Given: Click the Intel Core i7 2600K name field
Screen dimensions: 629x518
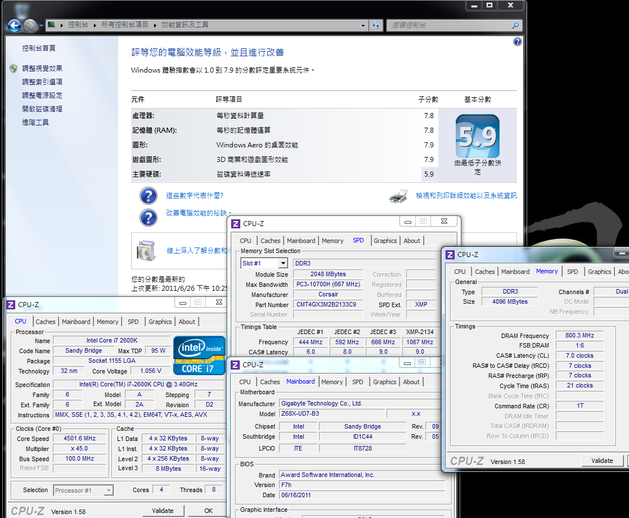Looking at the screenshot, I should pos(112,340).
